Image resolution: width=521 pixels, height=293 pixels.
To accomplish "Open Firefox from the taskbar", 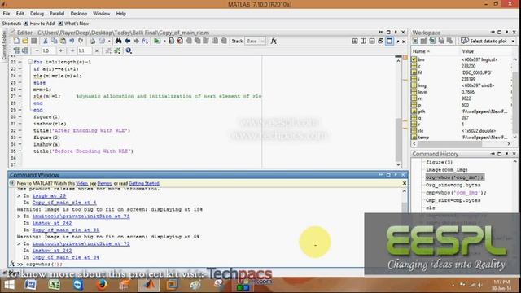I will tap(101, 285).
